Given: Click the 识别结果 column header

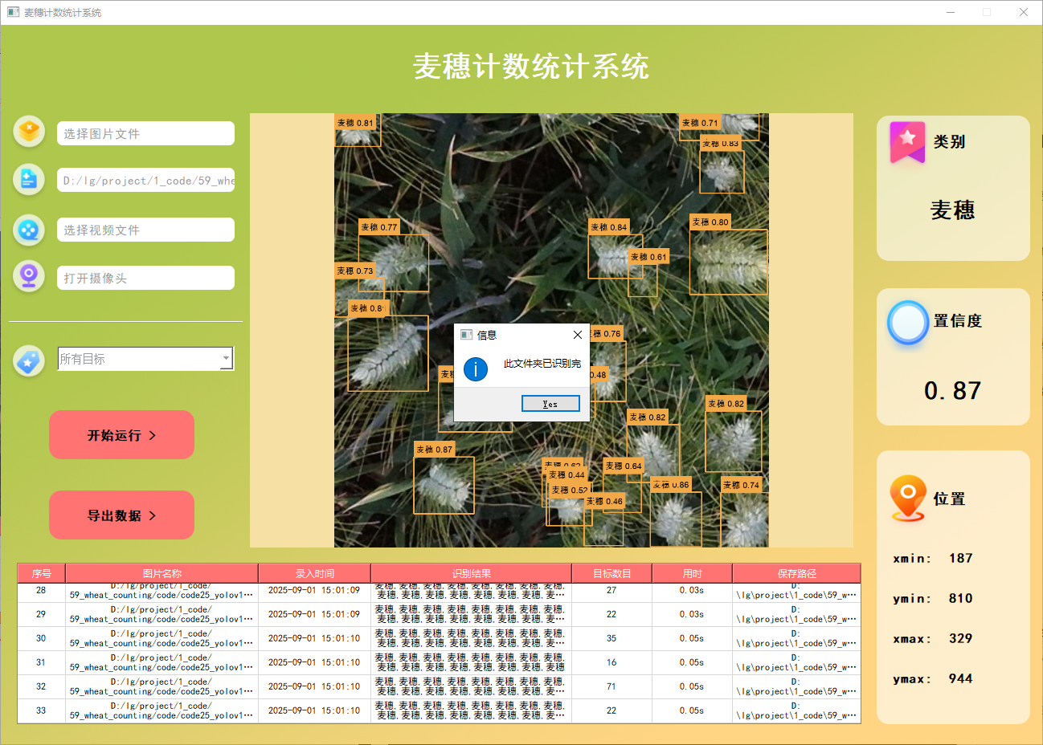Looking at the screenshot, I should coord(471,573).
